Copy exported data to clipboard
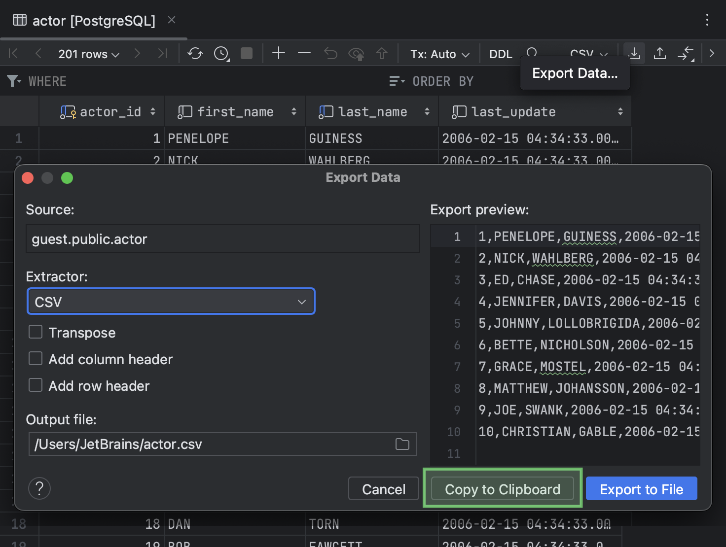 (502, 489)
